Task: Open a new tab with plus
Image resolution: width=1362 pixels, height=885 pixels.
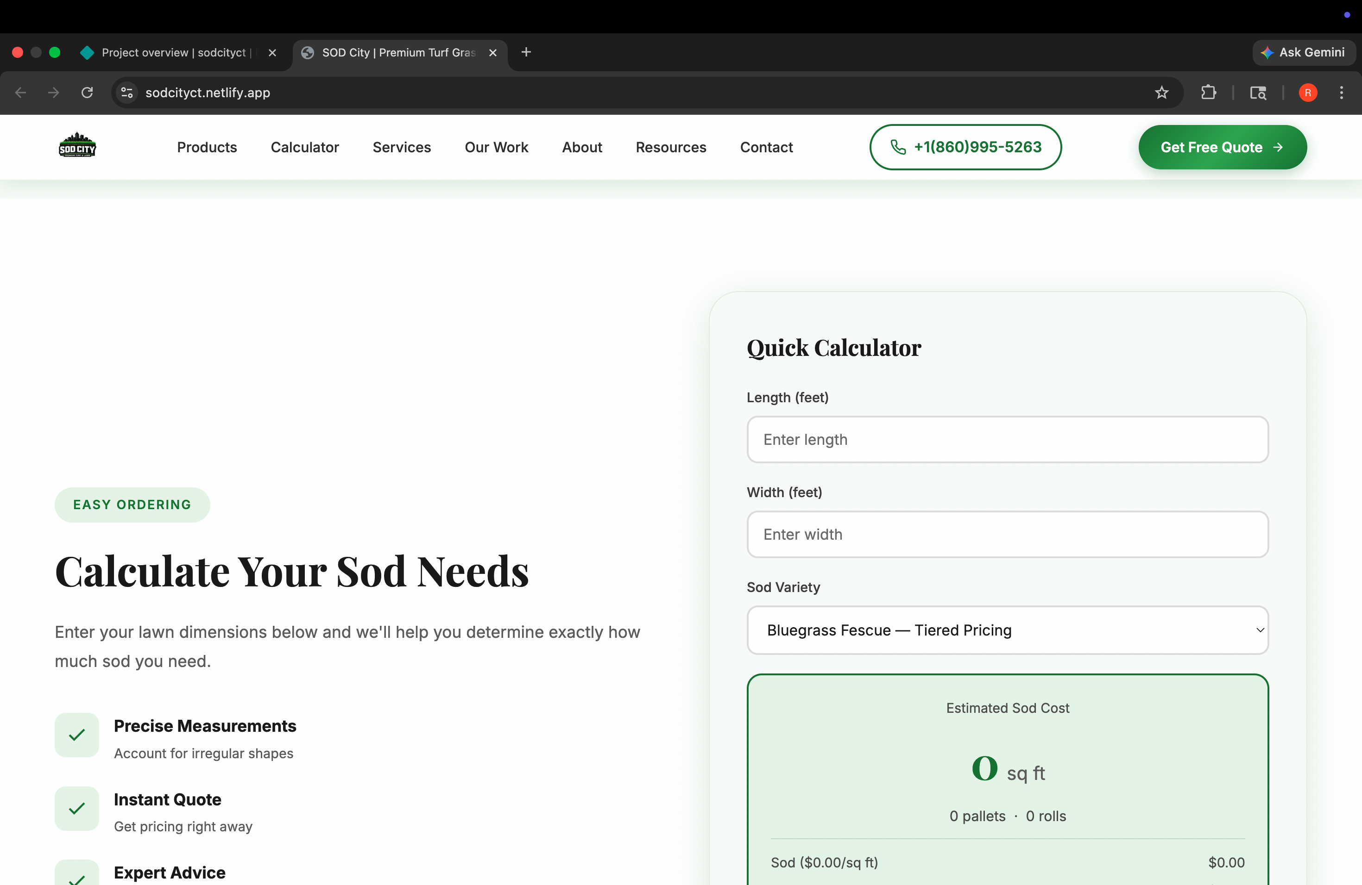Action: (x=526, y=52)
